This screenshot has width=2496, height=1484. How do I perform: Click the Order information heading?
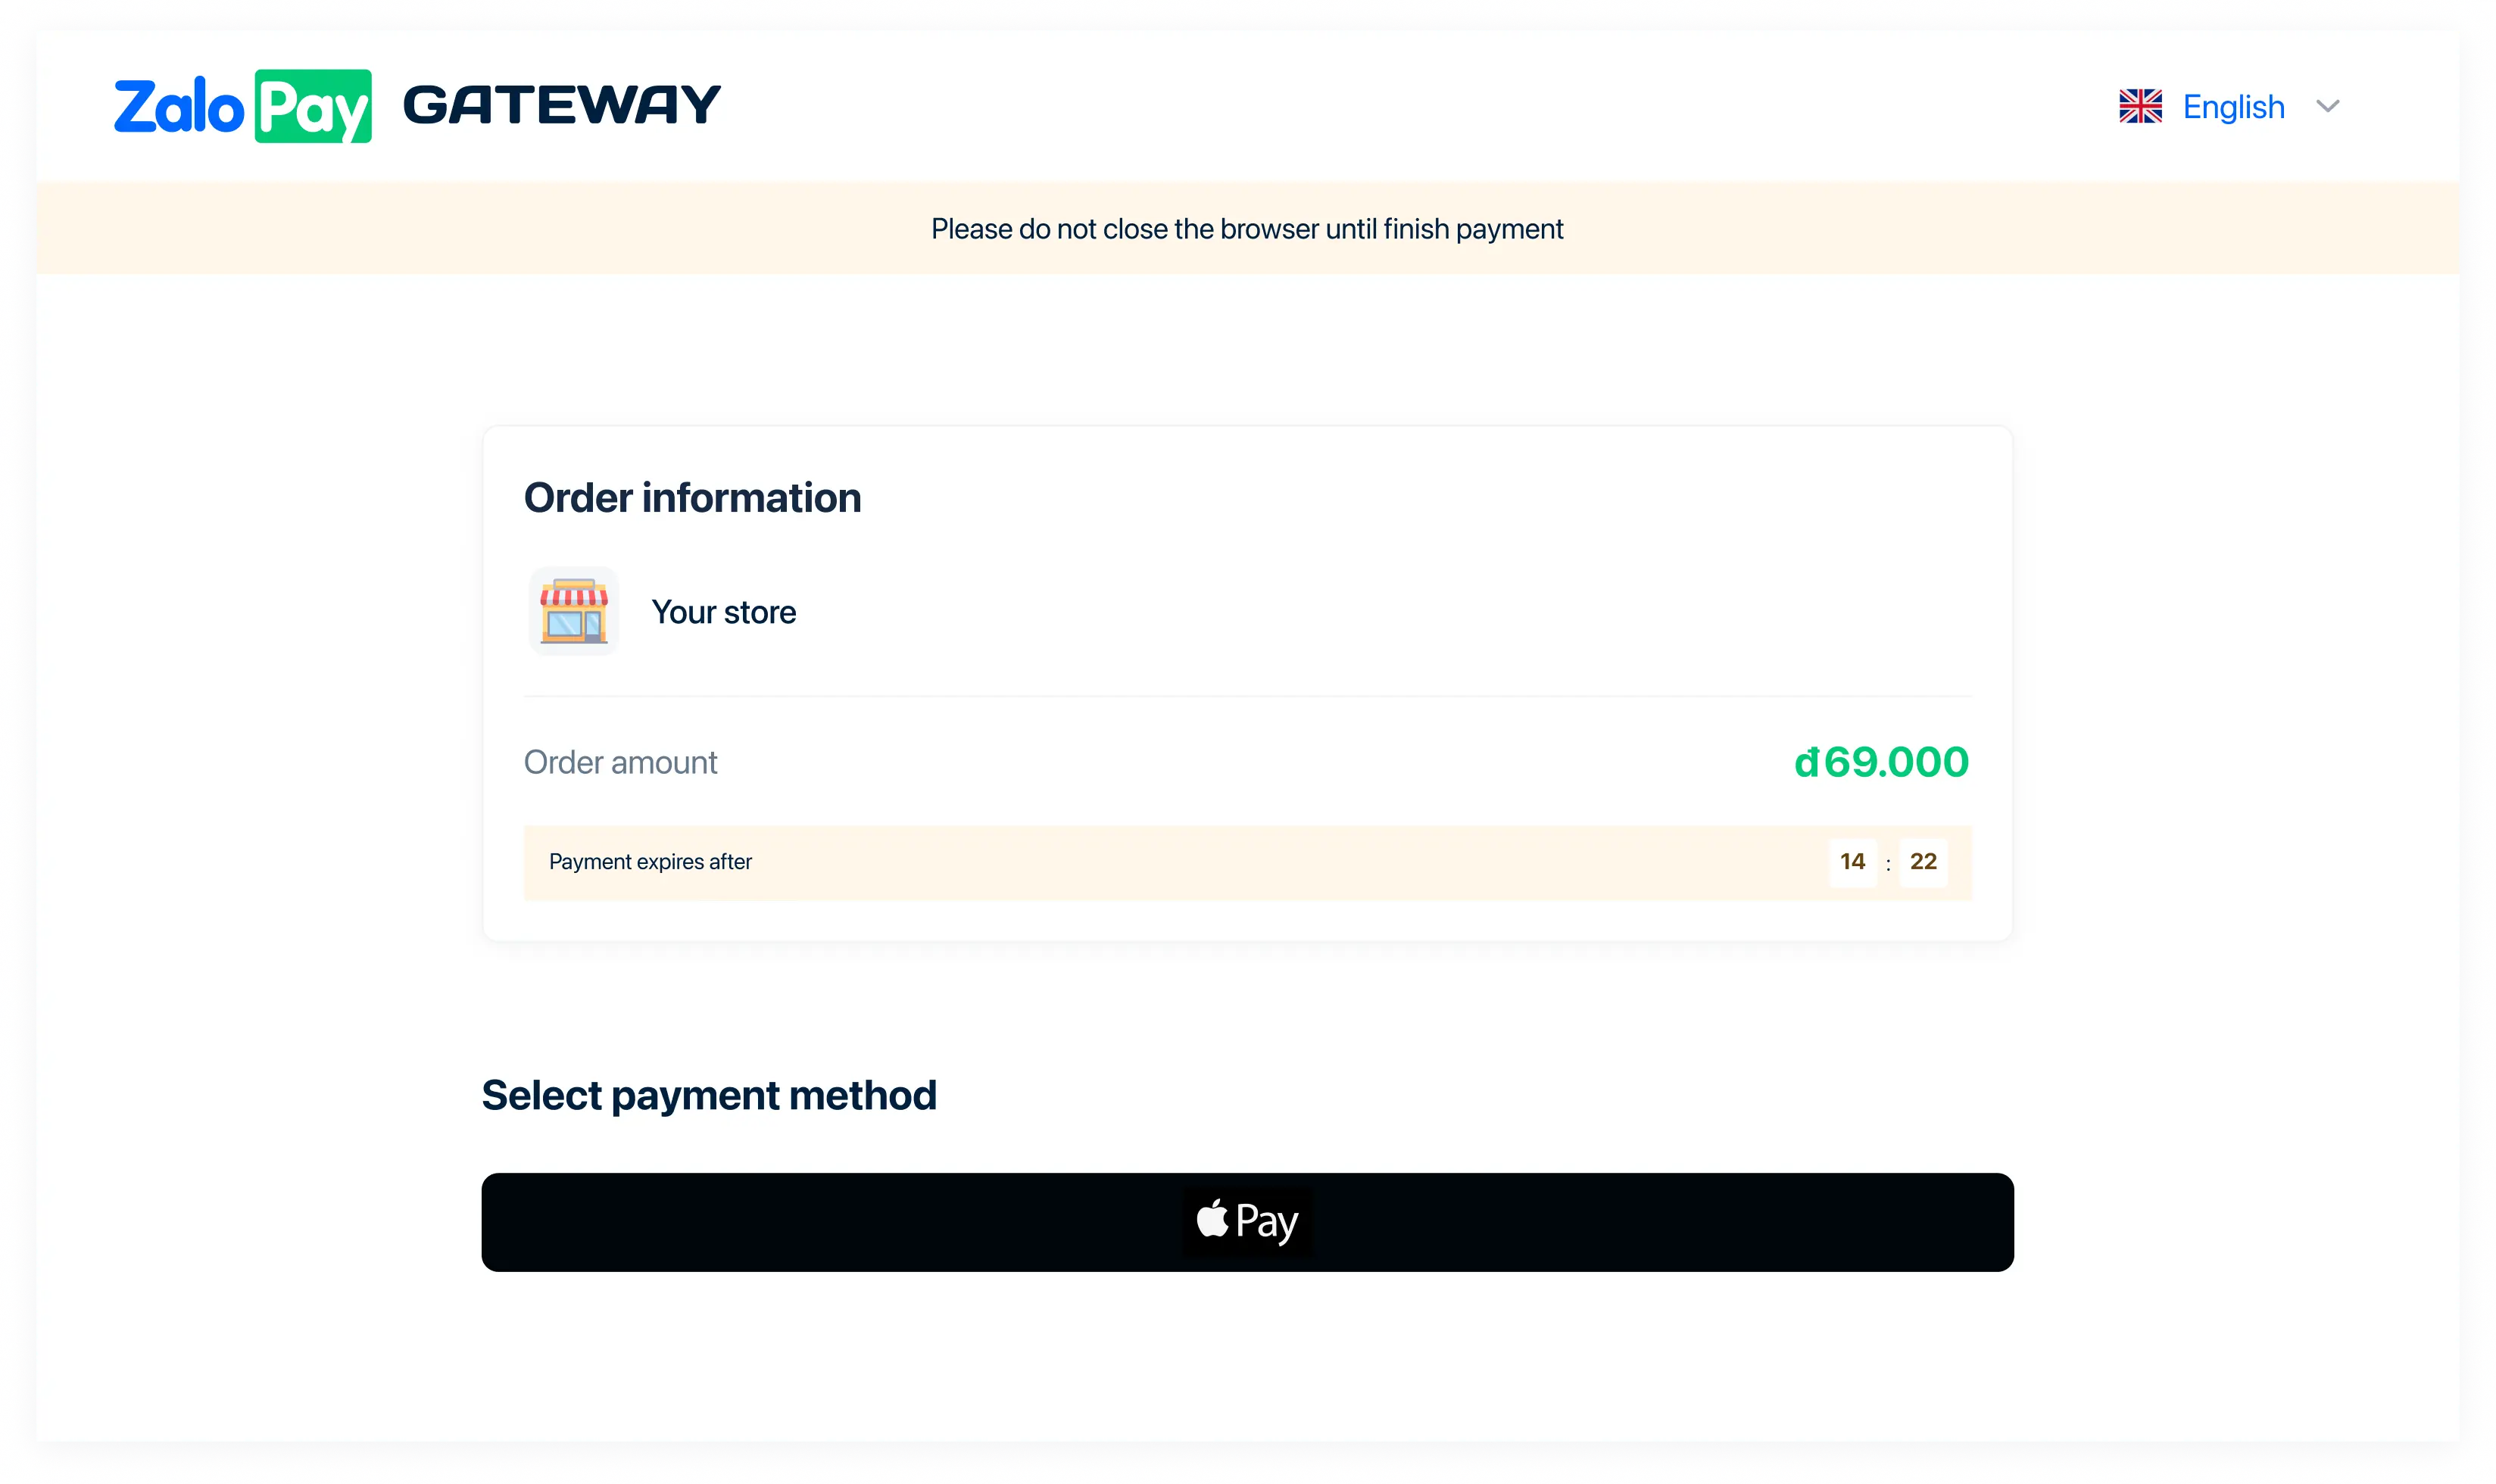click(692, 498)
